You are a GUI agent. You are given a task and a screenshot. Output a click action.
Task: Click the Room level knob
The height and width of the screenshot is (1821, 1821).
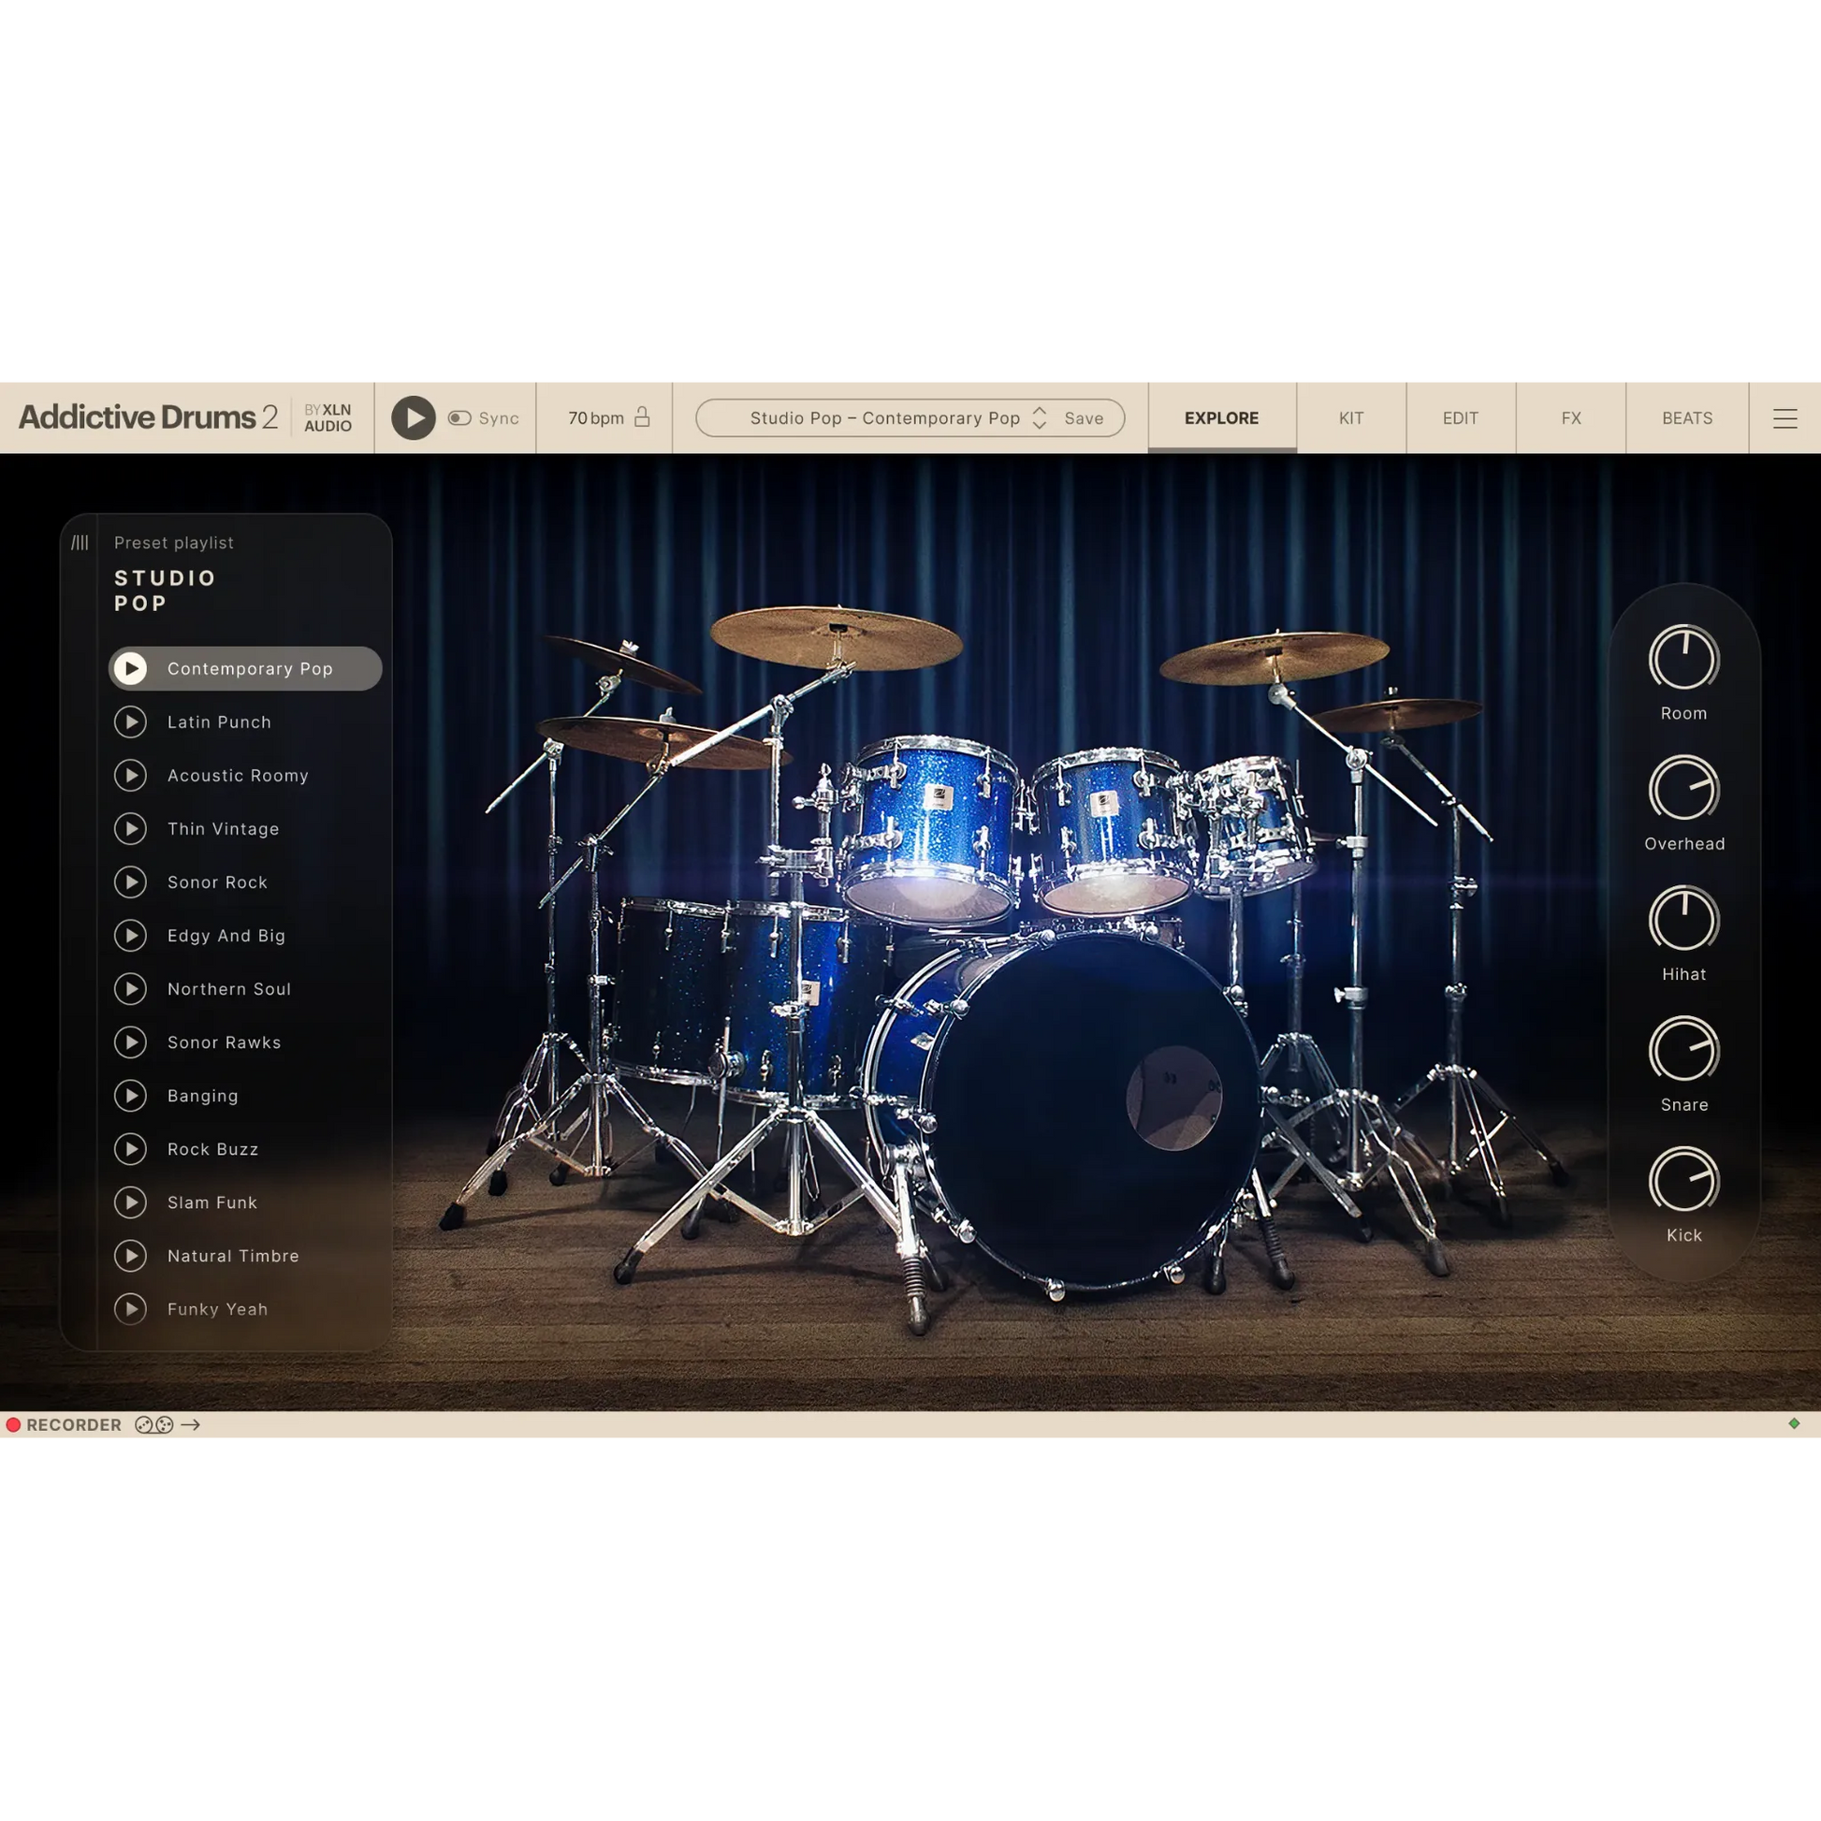(1683, 658)
